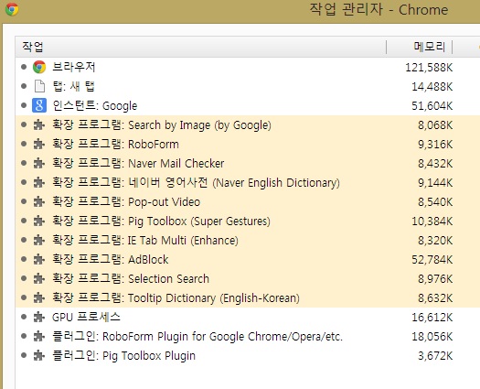480x389 pixels.
Task: Sort by the 작업 column header
Action: tap(201, 47)
